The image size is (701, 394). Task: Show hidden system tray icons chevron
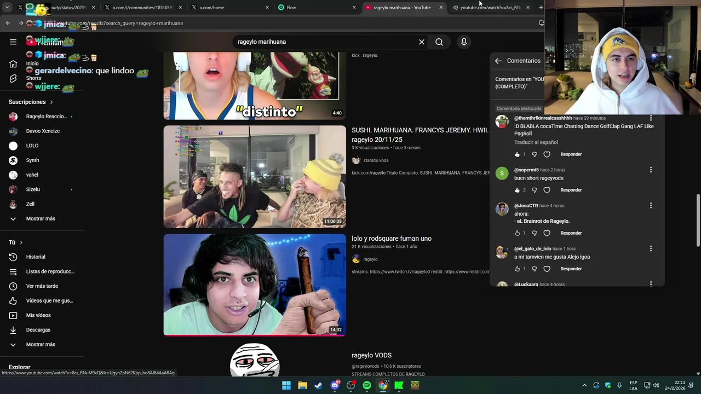click(x=584, y=385)
